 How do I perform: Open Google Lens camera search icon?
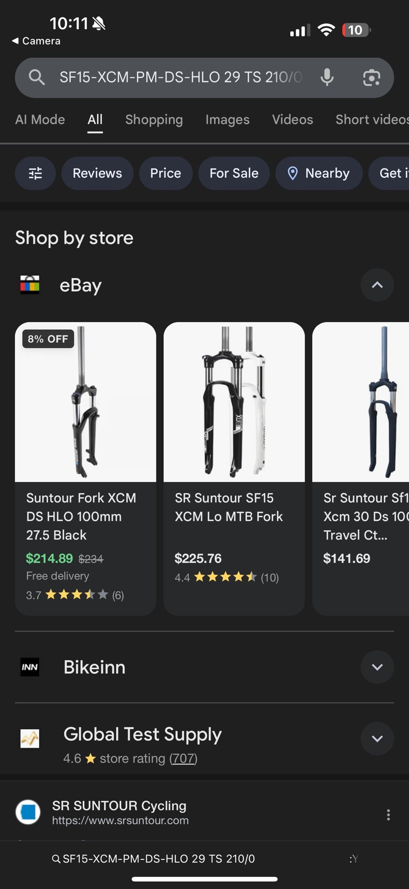coord(372,77)
